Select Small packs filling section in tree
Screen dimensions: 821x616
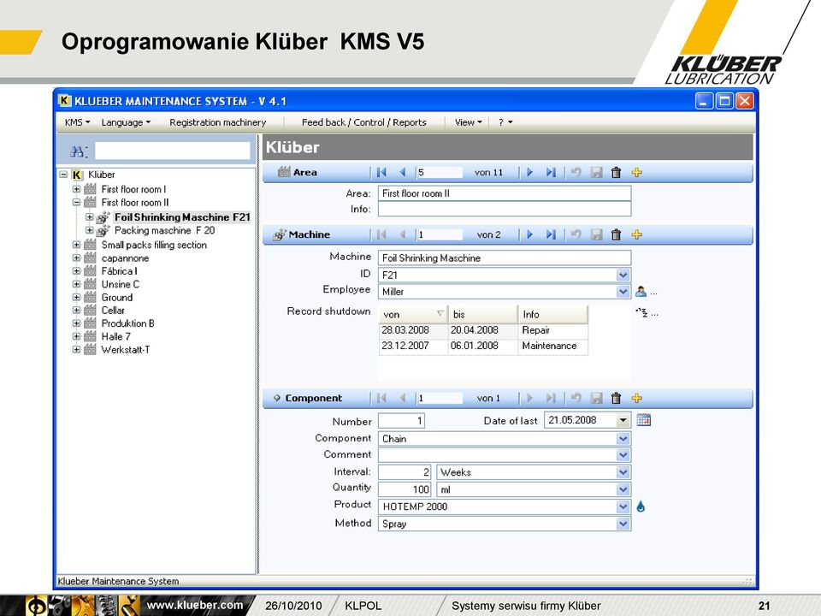click(154, 245)
